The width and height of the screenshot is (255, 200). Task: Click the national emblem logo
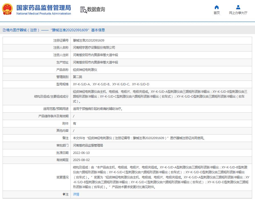point(7,9)
